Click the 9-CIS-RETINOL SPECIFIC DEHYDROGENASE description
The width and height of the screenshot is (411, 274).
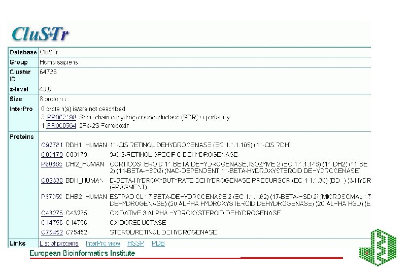174,154
